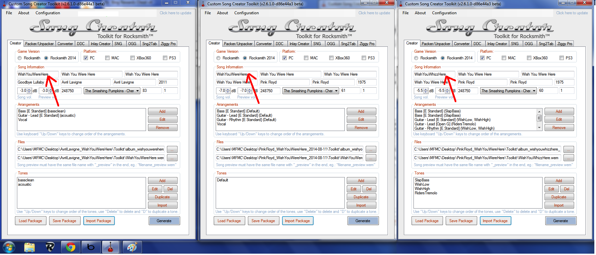Select the red guitar Toolkit taskbar icon
The height and width of the screenshot is (255, 596).
click(x=111, y=247)
